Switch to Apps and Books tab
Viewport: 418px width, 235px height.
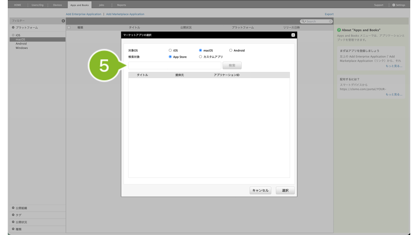coord(80,5)
